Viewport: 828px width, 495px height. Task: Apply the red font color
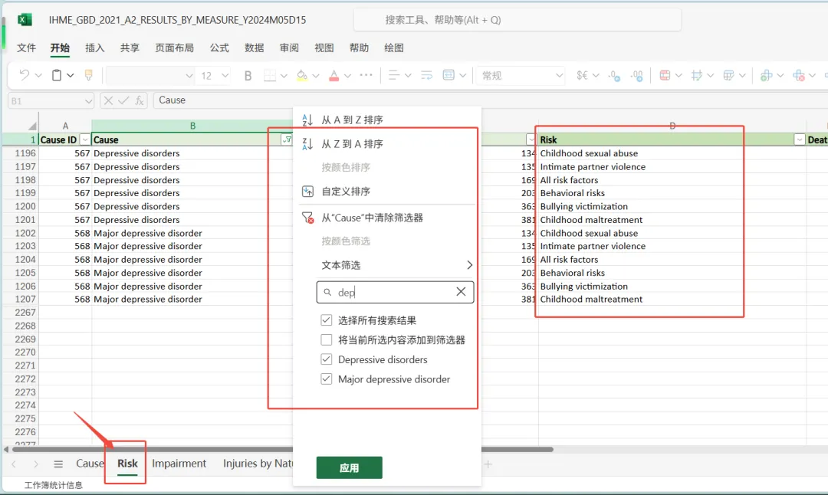(333, 75)
